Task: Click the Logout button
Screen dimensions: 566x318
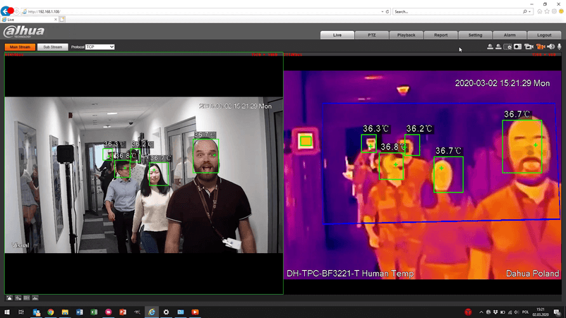Action: pyautogui.click(x=544, y=35)
